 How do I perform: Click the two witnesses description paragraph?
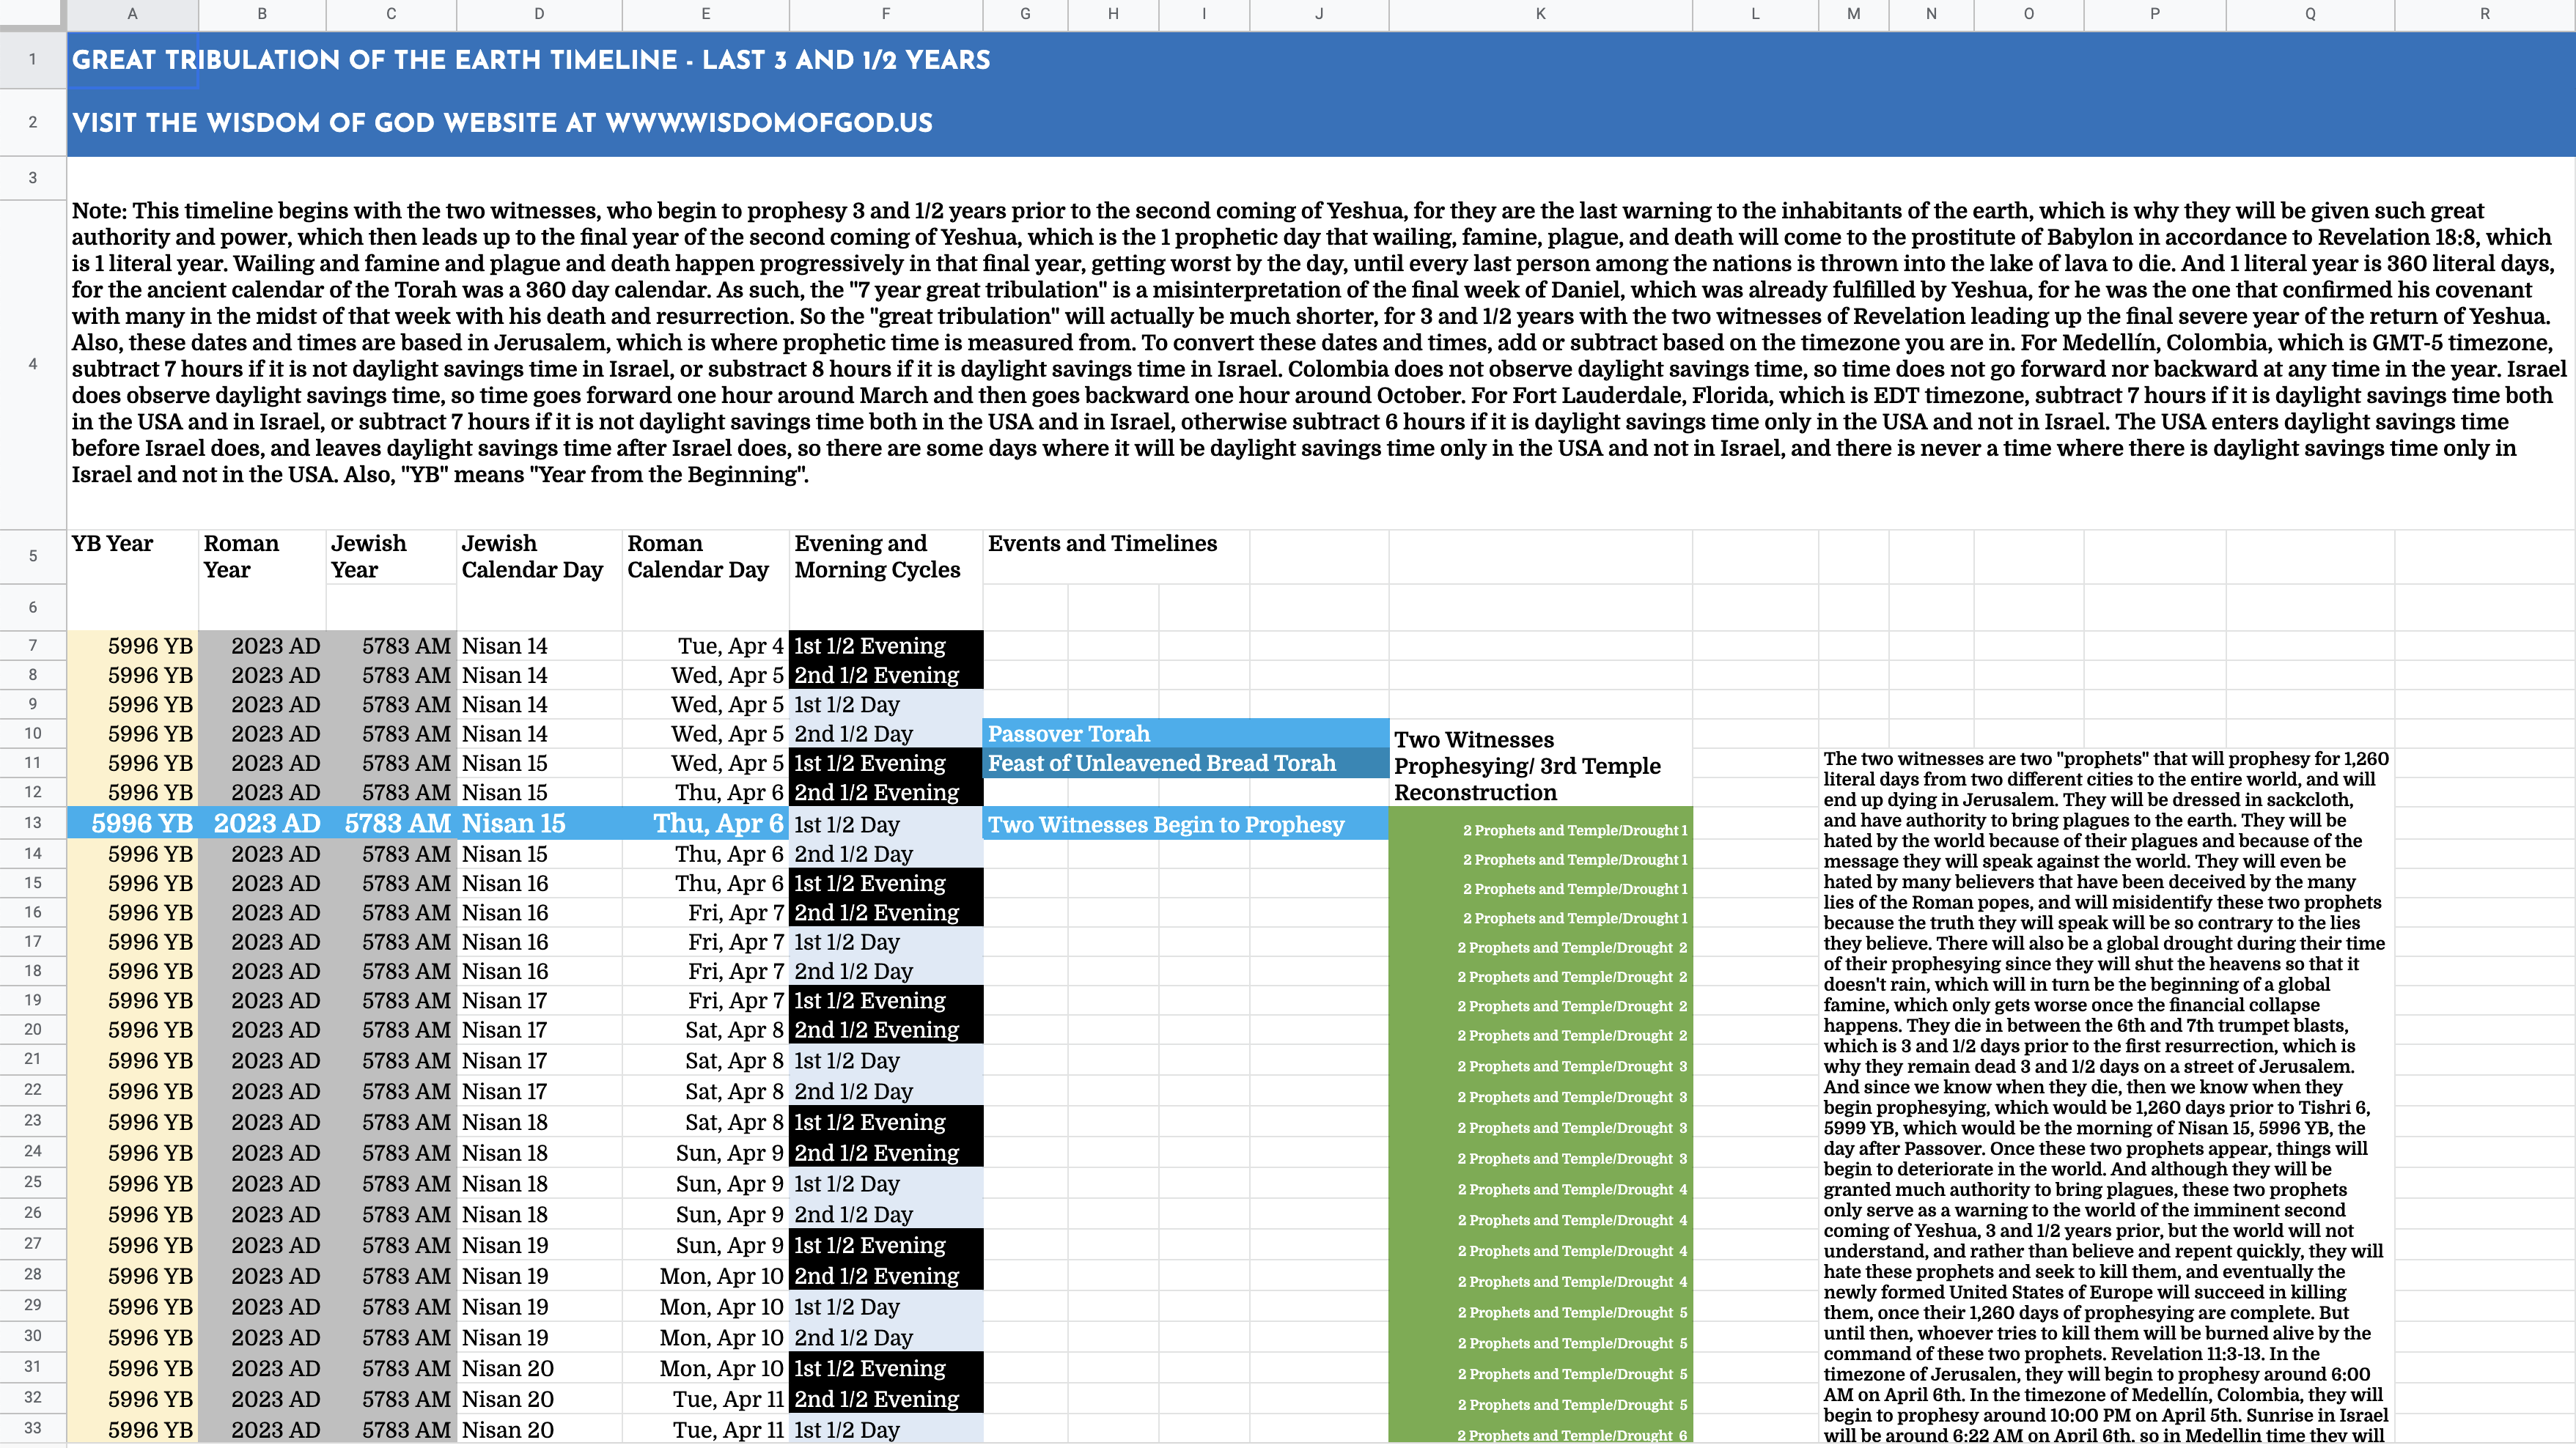click(2105, 1096)
